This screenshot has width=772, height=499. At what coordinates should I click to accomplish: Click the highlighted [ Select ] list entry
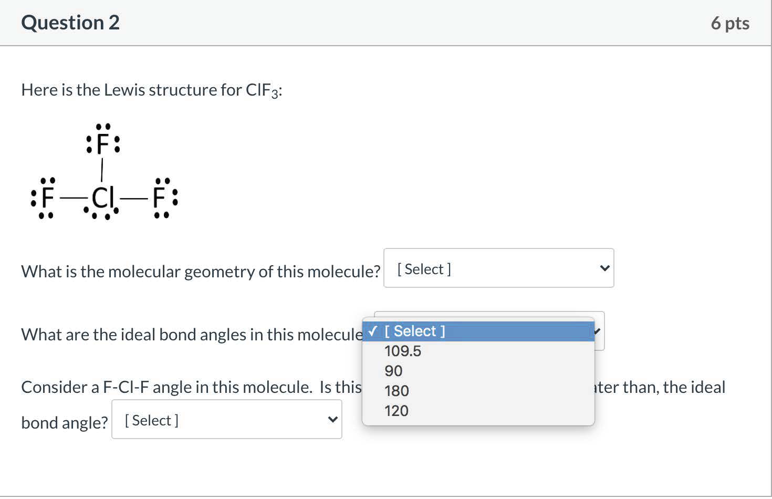(x=415, y=331)
